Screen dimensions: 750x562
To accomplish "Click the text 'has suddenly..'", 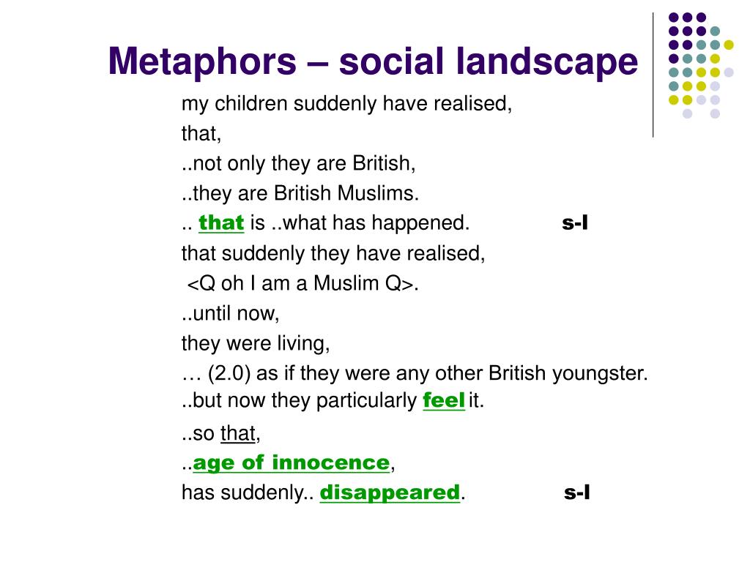I will 248,492.
